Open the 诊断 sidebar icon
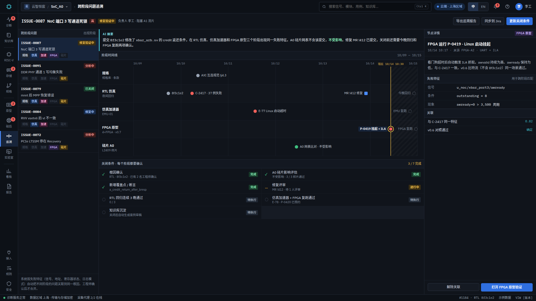The height and width of the screenshot is (301, 536). click(9, 22)
